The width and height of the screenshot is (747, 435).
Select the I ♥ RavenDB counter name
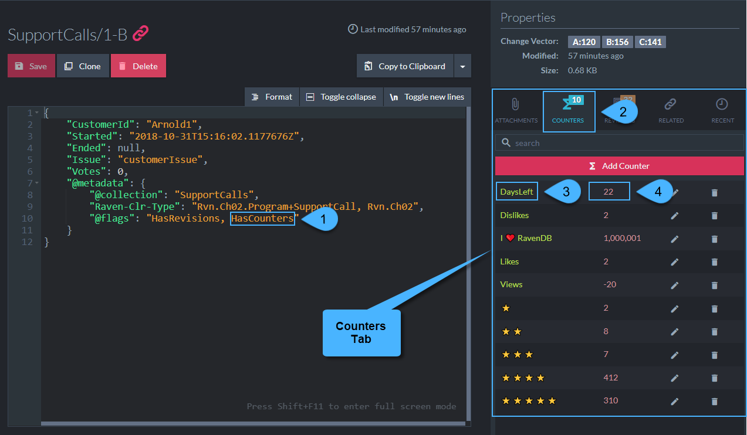tap(526, 238)
